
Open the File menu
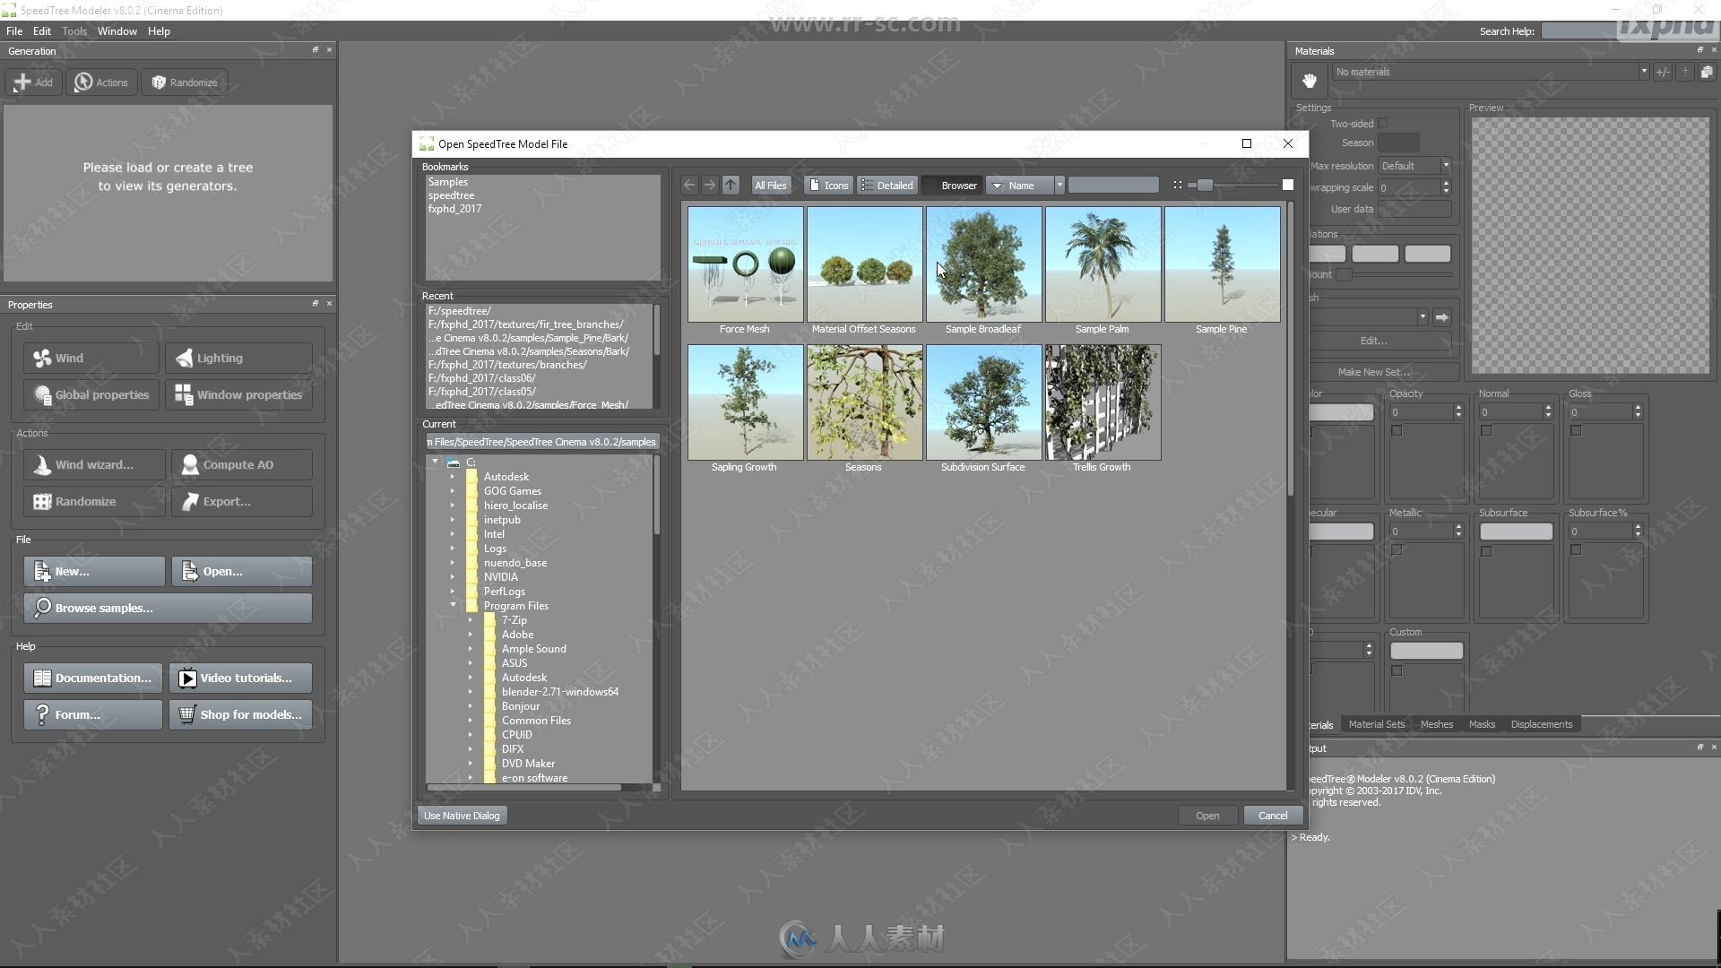tap(14, 31)
